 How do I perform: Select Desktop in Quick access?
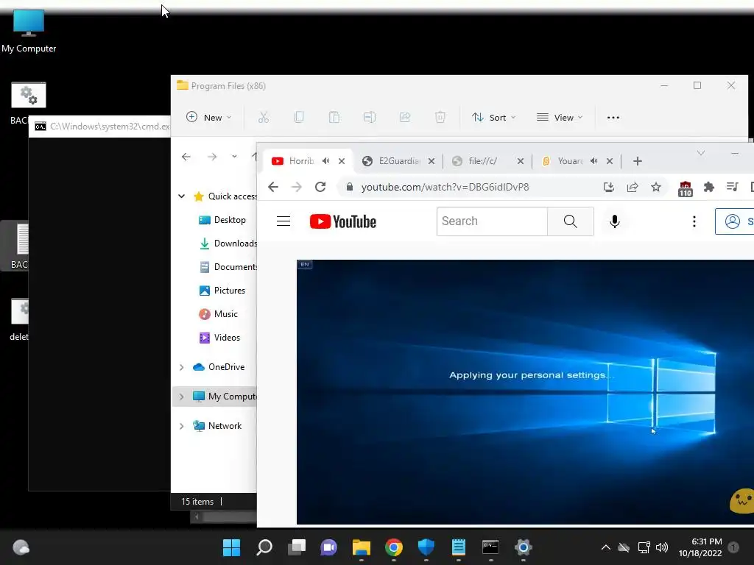point(222,219)
